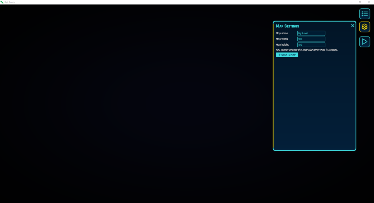
Task: Click the map size warning note
Action: 307,50
